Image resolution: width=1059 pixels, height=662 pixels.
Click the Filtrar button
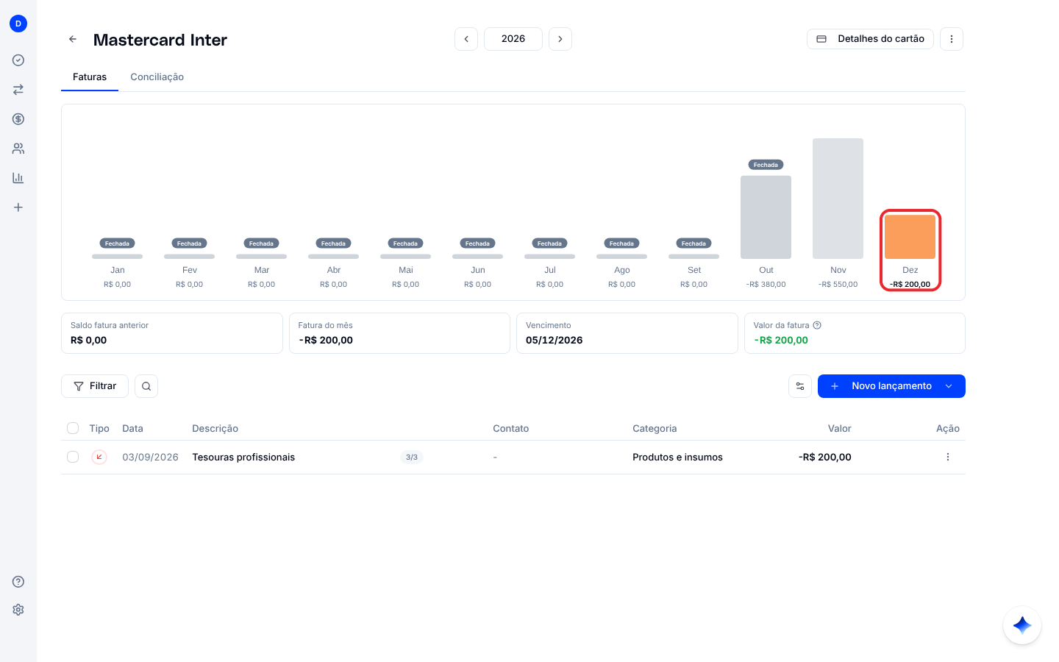coord(95,386)
